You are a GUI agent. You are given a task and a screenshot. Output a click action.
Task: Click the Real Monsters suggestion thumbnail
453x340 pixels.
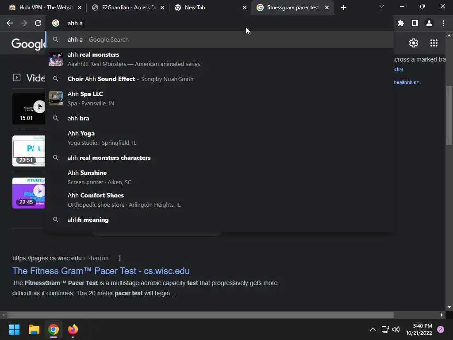click(x=55, y=59)
